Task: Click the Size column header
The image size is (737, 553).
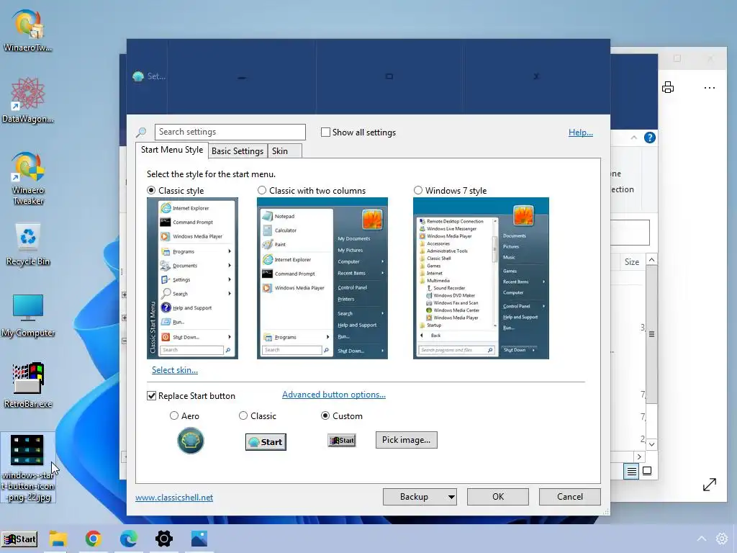Action: click(x=632, y=262)
